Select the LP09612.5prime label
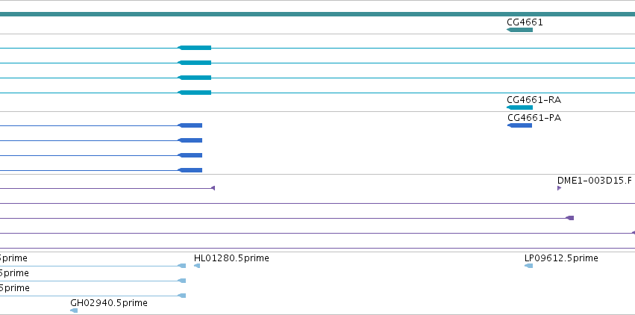This screenshot has height=315, width=635. click(x=561, y=258)
